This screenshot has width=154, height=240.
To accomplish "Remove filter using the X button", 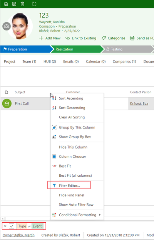I will point(5,226).
